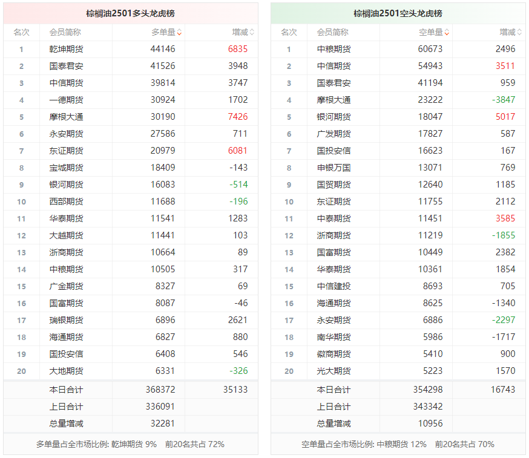The height and width of the screenshot is (458, 529).
Task: Click 空单量占全市场比例 footer text
Action: click(x=398, y=444)
